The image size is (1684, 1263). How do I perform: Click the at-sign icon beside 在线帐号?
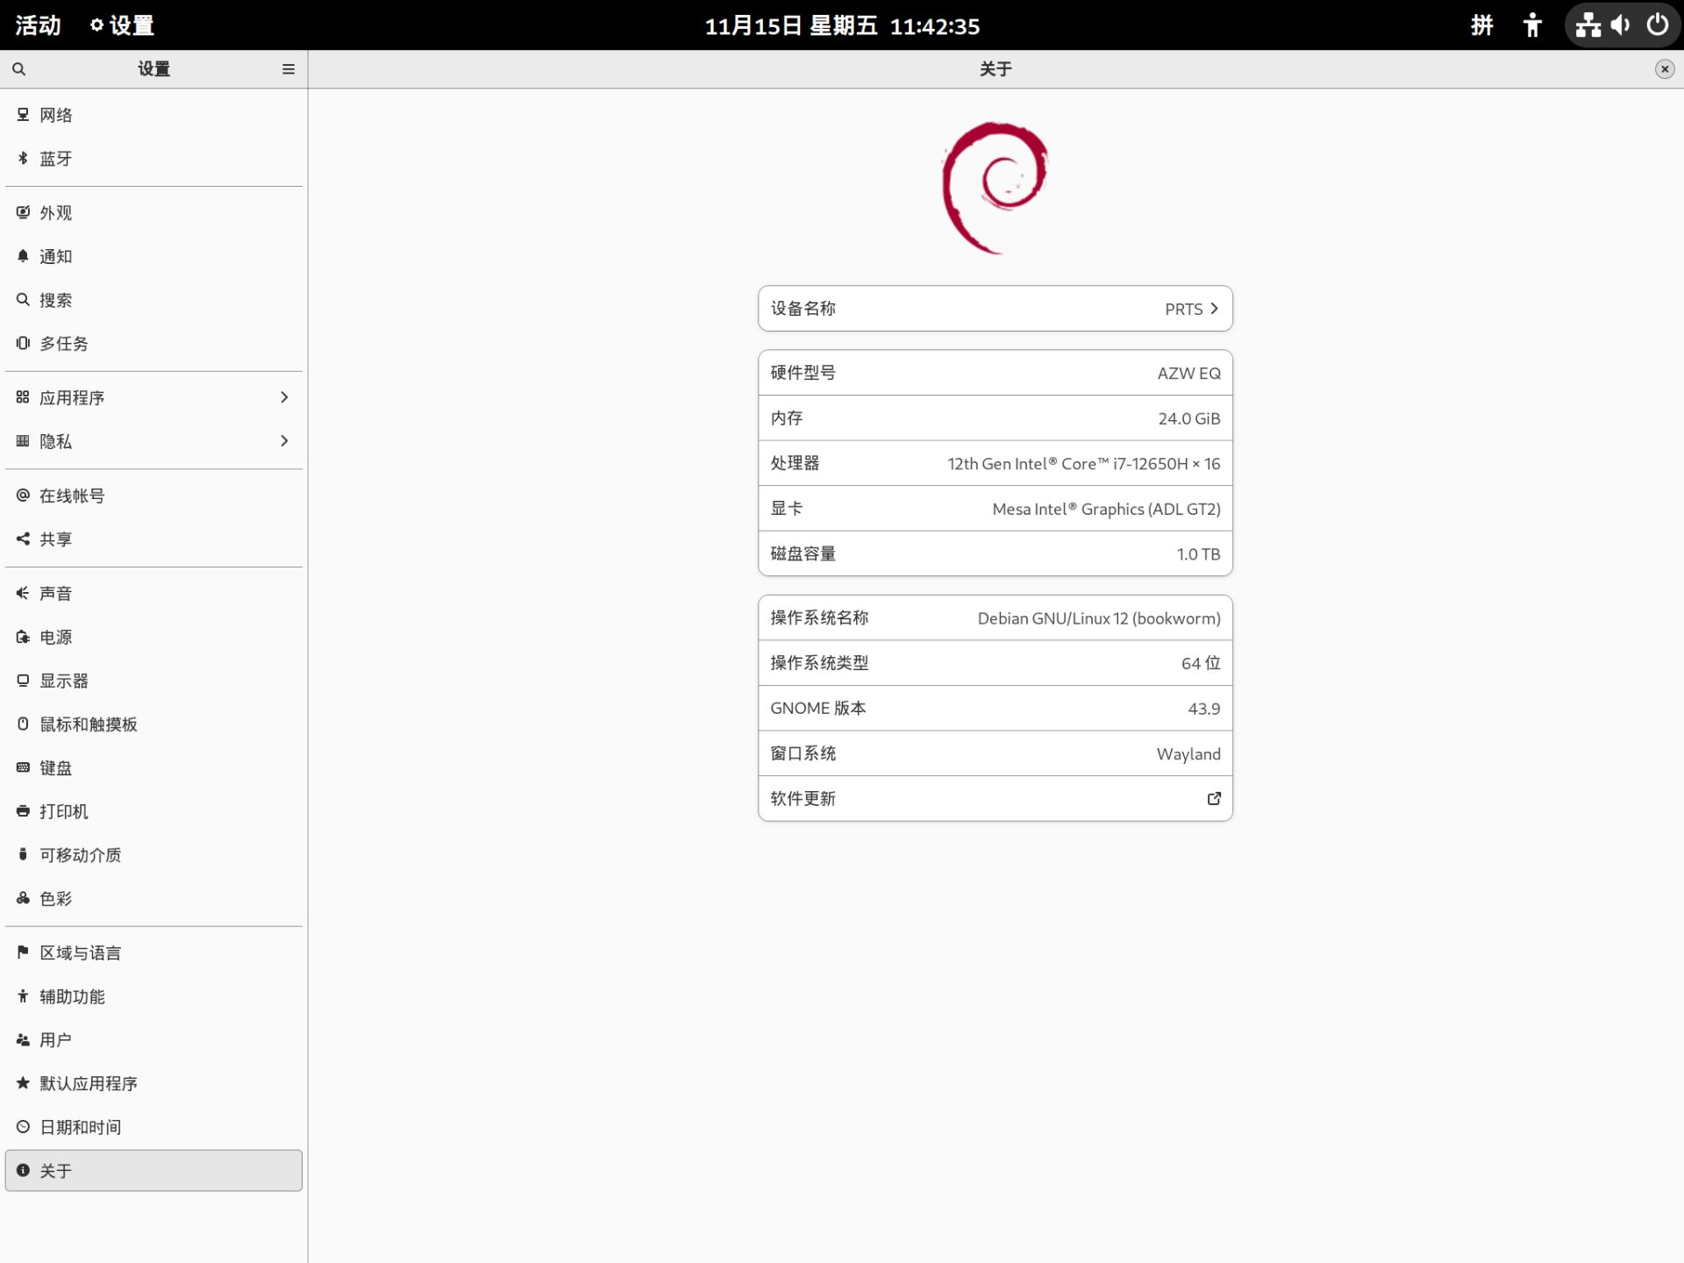[x=23, y=496]
